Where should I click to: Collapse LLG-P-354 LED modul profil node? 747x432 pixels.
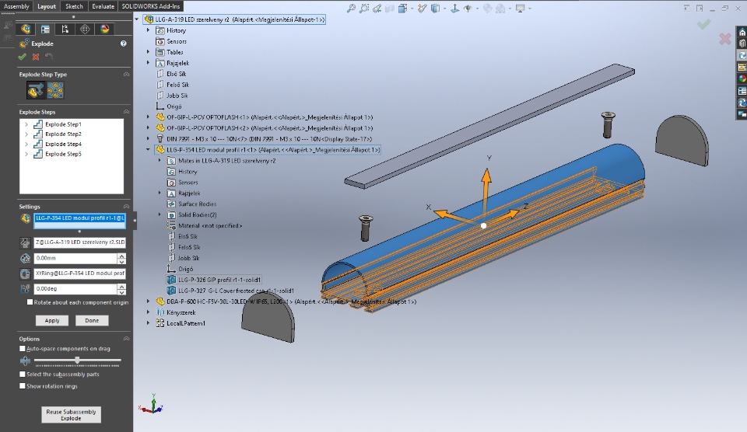click(148, 149)
